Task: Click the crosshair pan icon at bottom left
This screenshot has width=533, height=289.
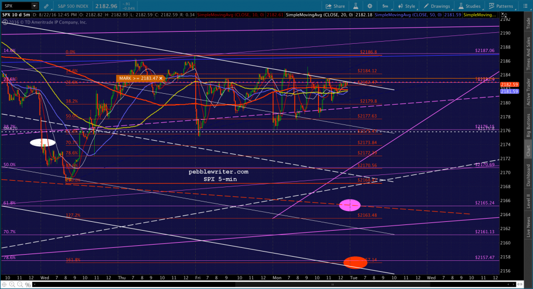Action: point(4,284)
